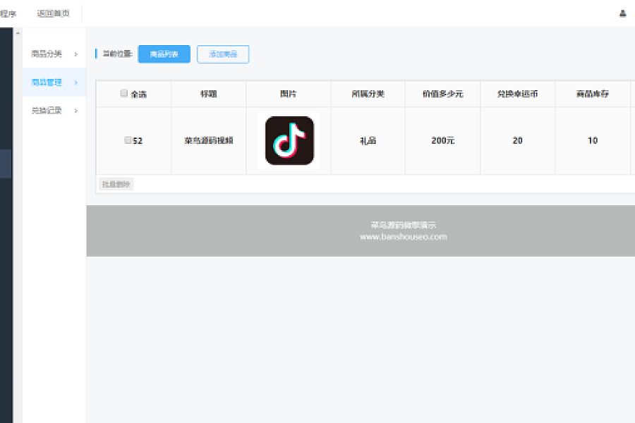
Task: Click the 商品库存 value 10 cell
Action: (593, 140)
